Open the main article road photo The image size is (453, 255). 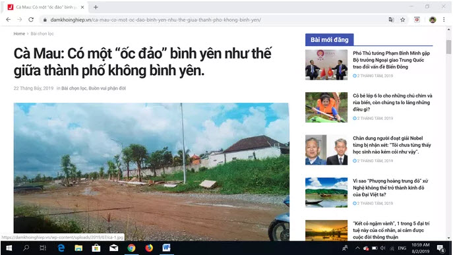click(152, 172)
